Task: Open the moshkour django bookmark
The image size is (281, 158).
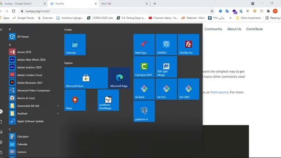Action: click(x=70, y=18)
